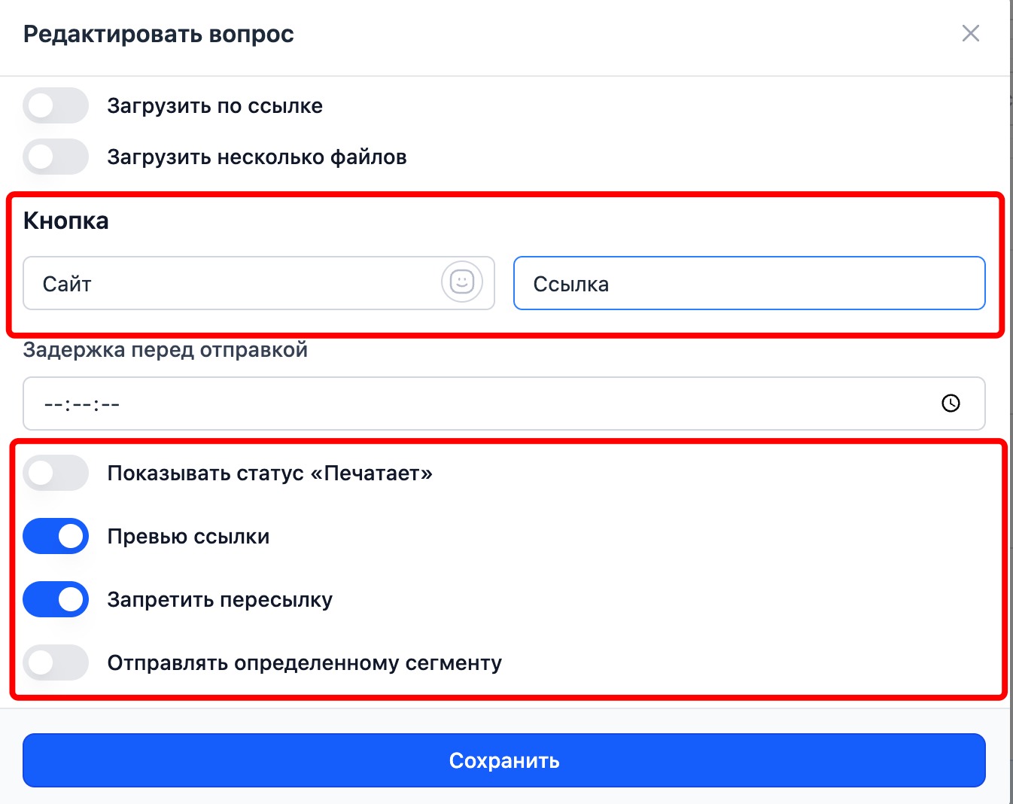Disable the Превью ссылки toggle

(56, 537)
